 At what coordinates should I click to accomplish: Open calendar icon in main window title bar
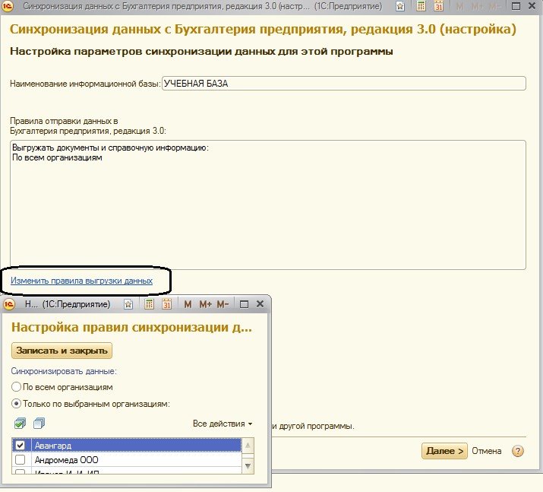point(439,6)
